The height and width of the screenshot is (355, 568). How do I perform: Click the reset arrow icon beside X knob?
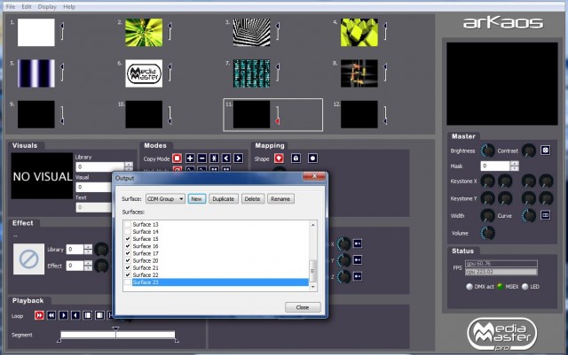(358, 244)
